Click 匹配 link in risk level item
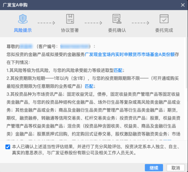Image resolution: width=188 pixels, height=172 pixels. pos(118,70)
